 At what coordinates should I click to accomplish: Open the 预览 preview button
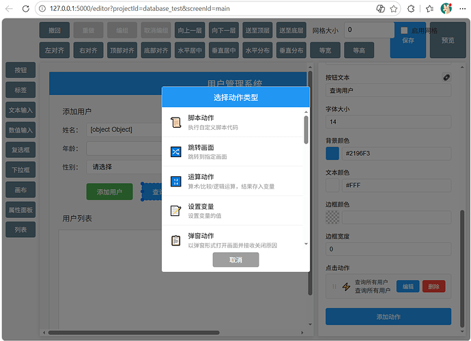pyautogui.click(x=448, y=40)
